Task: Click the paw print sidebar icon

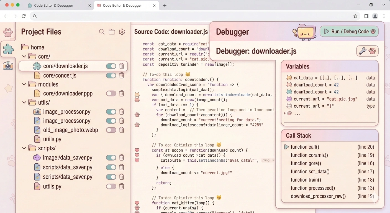Action: tap(8, 32)
